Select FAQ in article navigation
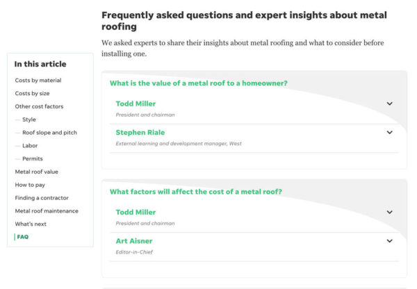Screen dimensions: 417x289 tap(23, 237)
